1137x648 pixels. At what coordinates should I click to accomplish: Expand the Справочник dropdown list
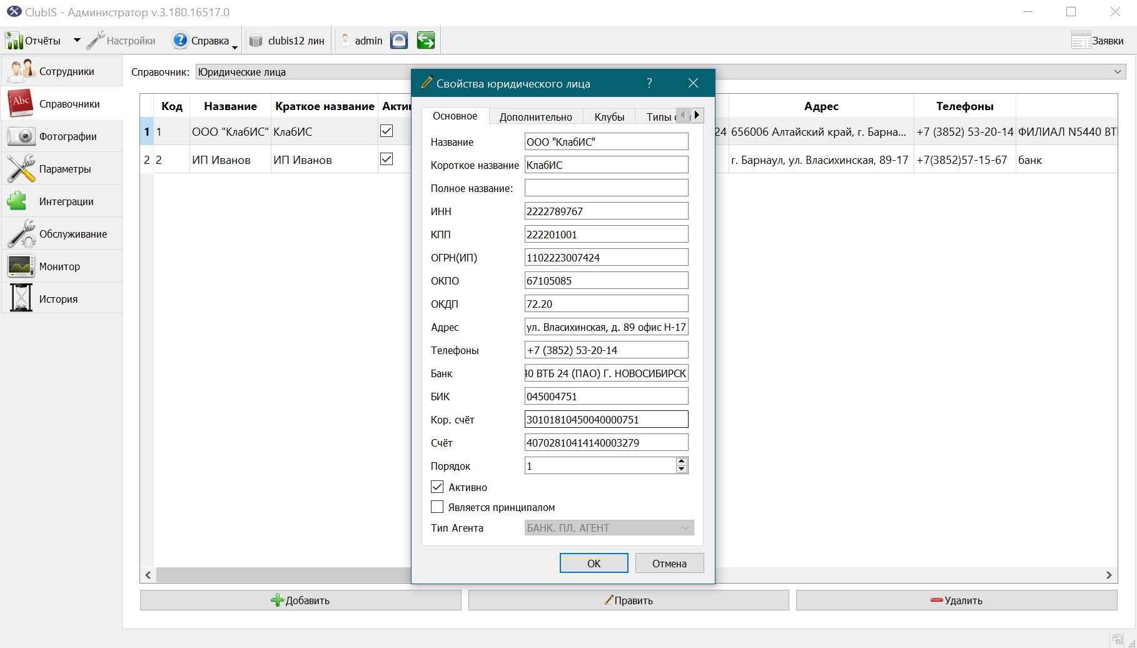pos(1117,72)
